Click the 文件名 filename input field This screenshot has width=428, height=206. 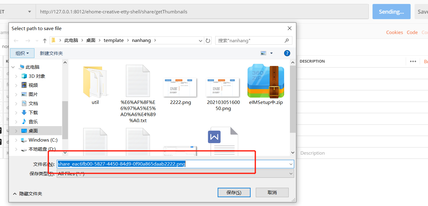175,164
